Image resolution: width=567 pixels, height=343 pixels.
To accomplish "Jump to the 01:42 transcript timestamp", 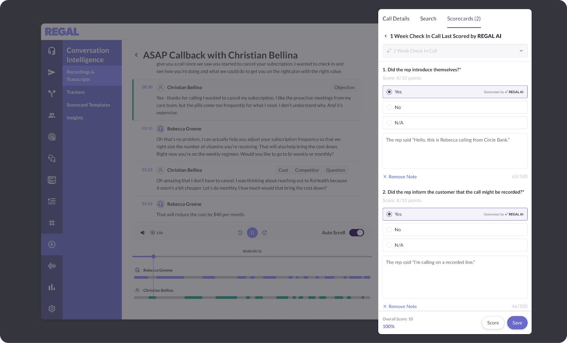I will click(x=147, y=204).
